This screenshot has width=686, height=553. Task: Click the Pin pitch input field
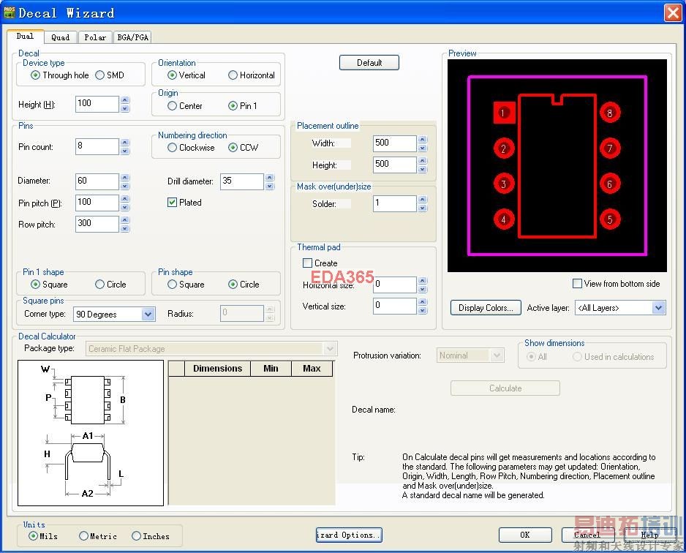click(97, 203)
